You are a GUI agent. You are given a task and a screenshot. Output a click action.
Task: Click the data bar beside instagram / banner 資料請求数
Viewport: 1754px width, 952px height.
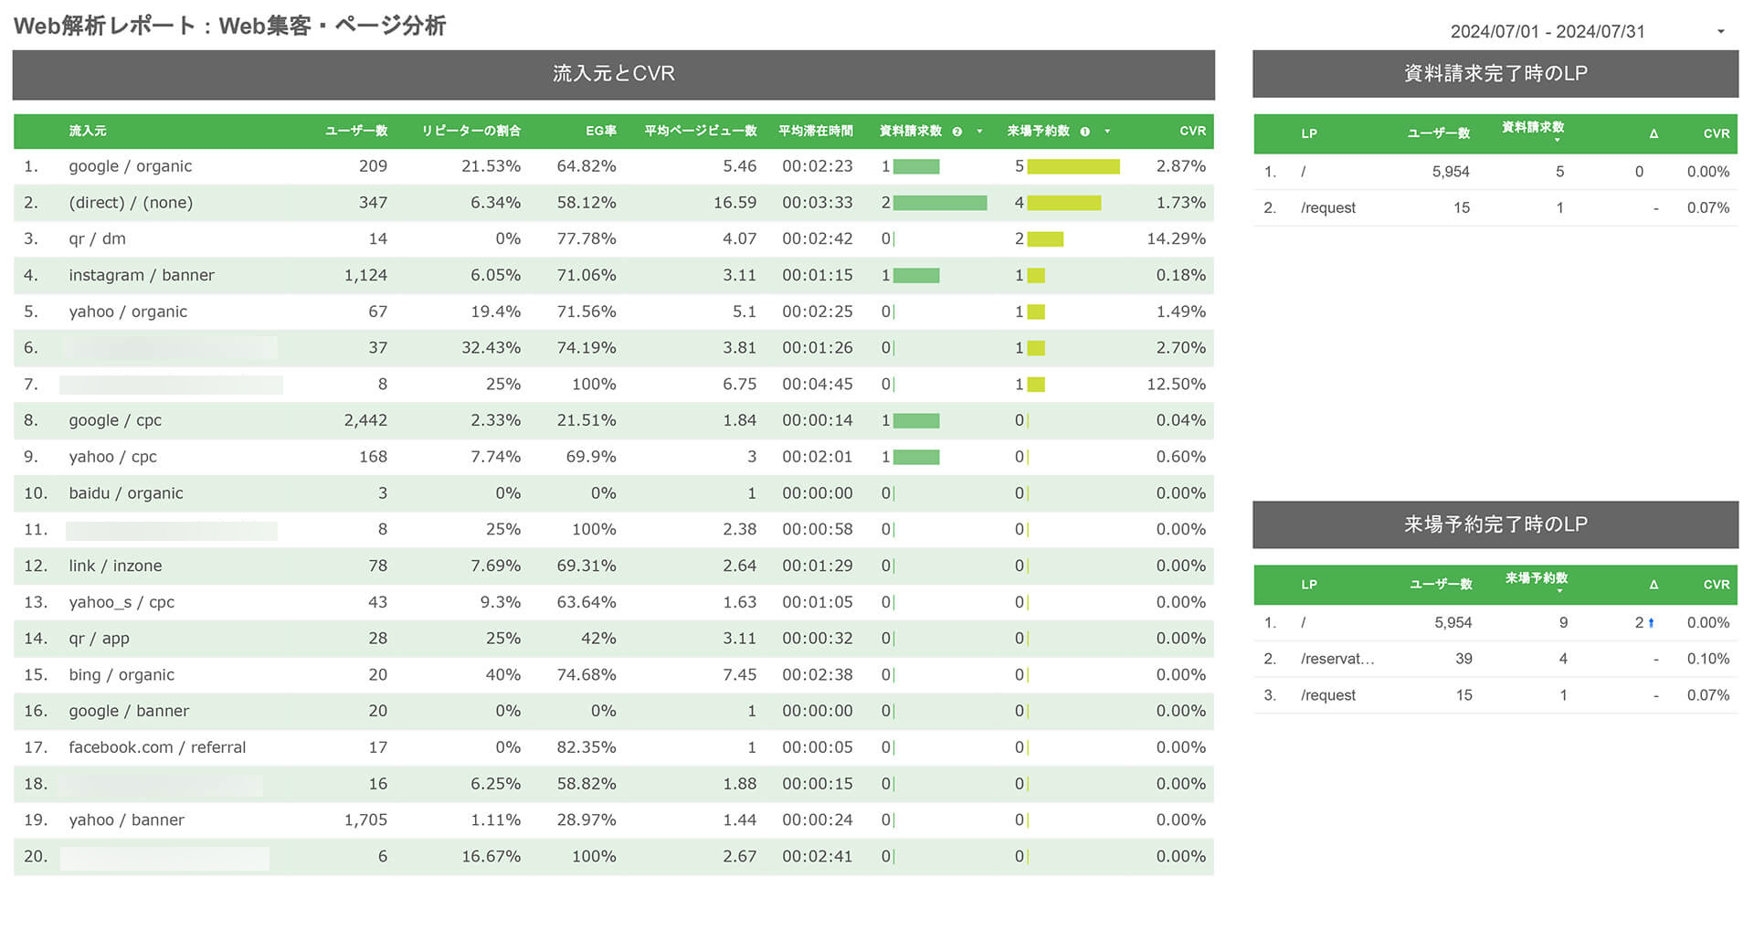pos(916,275)
